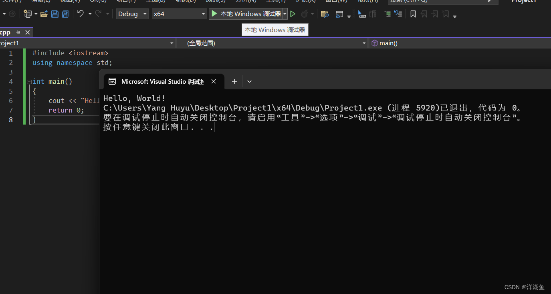
Task: Collapse the main() function body
Action: pyautogui.click(x=28, y=81)
